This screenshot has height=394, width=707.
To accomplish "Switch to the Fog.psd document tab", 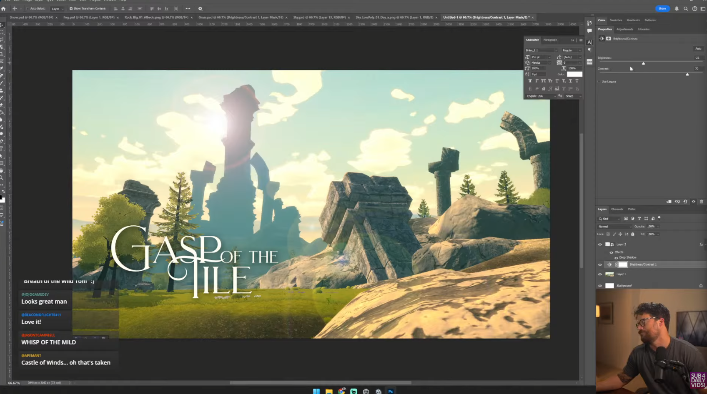I will tap(88, 17).
